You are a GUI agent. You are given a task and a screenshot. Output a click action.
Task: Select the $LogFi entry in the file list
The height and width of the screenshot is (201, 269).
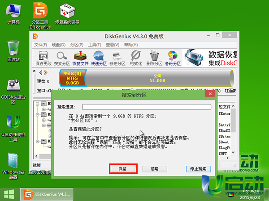pyautogui.click(x=225, y=148)
